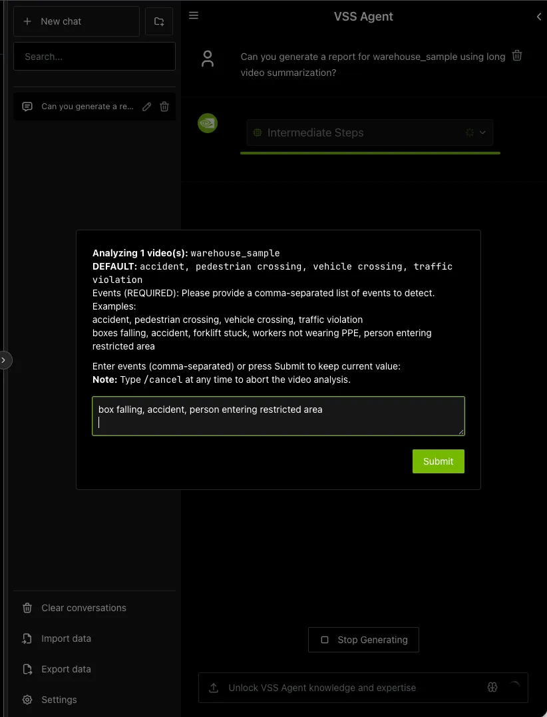This screenshot has height=717, width=547.
Task: Click the Clear conversations trash icon
Action: 27,608
